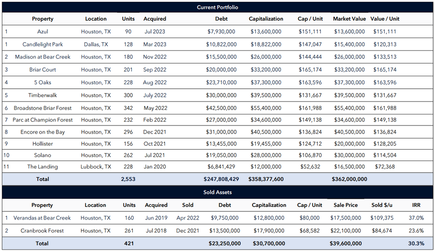This screenshot has width=434, height=251.
Task: Select Solano value per unit $114,504
Action: tap(385, 155)
